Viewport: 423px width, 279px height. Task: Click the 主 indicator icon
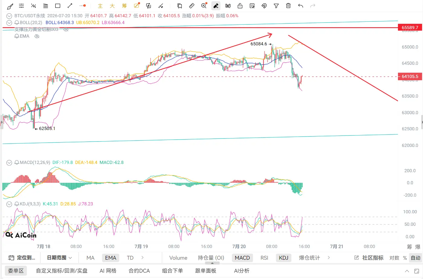(x=100, y=6)
